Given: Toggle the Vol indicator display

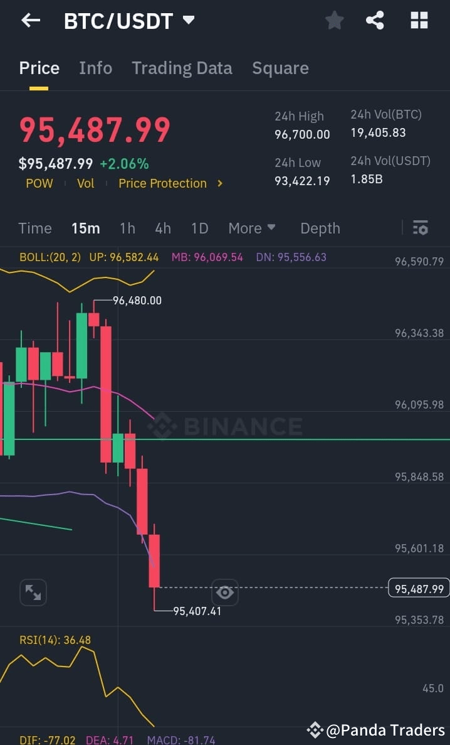Looking at the screenshot, I should click(x=86, y=183).
